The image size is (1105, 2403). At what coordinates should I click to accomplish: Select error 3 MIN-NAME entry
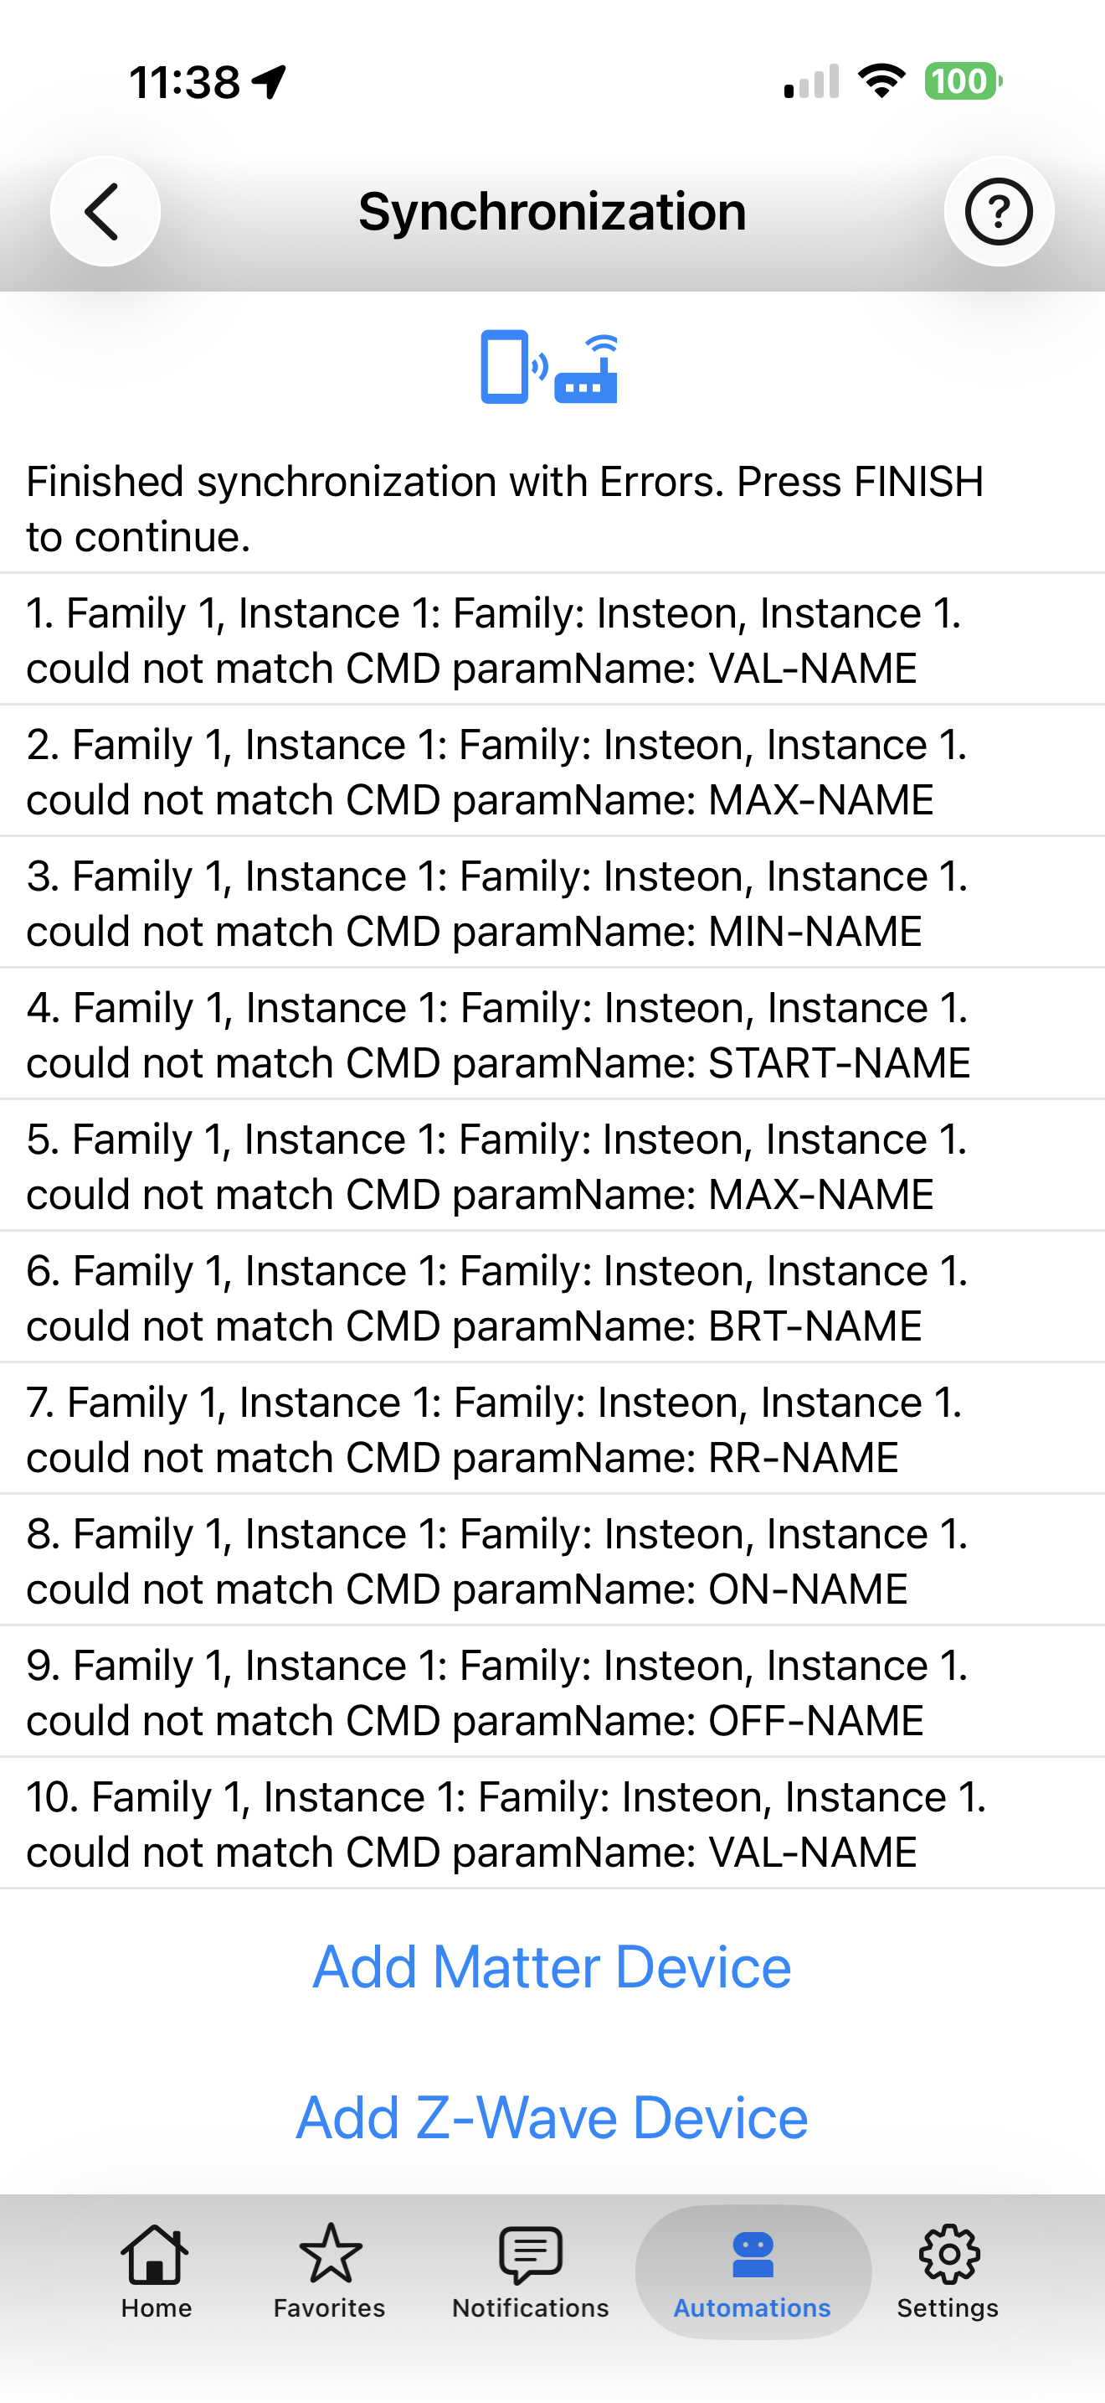coord(552,903)
